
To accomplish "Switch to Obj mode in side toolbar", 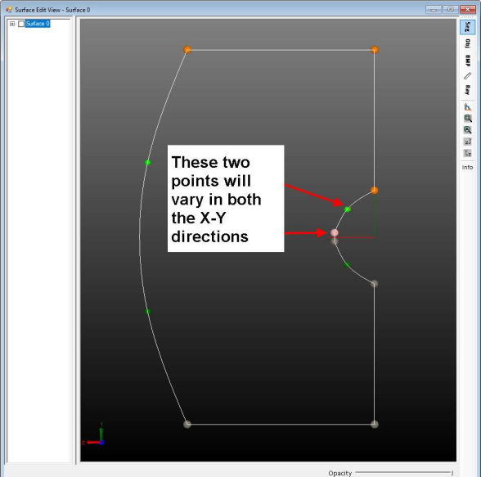I will [467, 43].
